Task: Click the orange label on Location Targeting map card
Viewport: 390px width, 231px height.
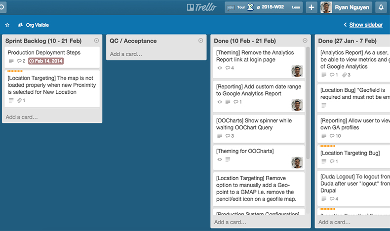Action: point(15,71)
